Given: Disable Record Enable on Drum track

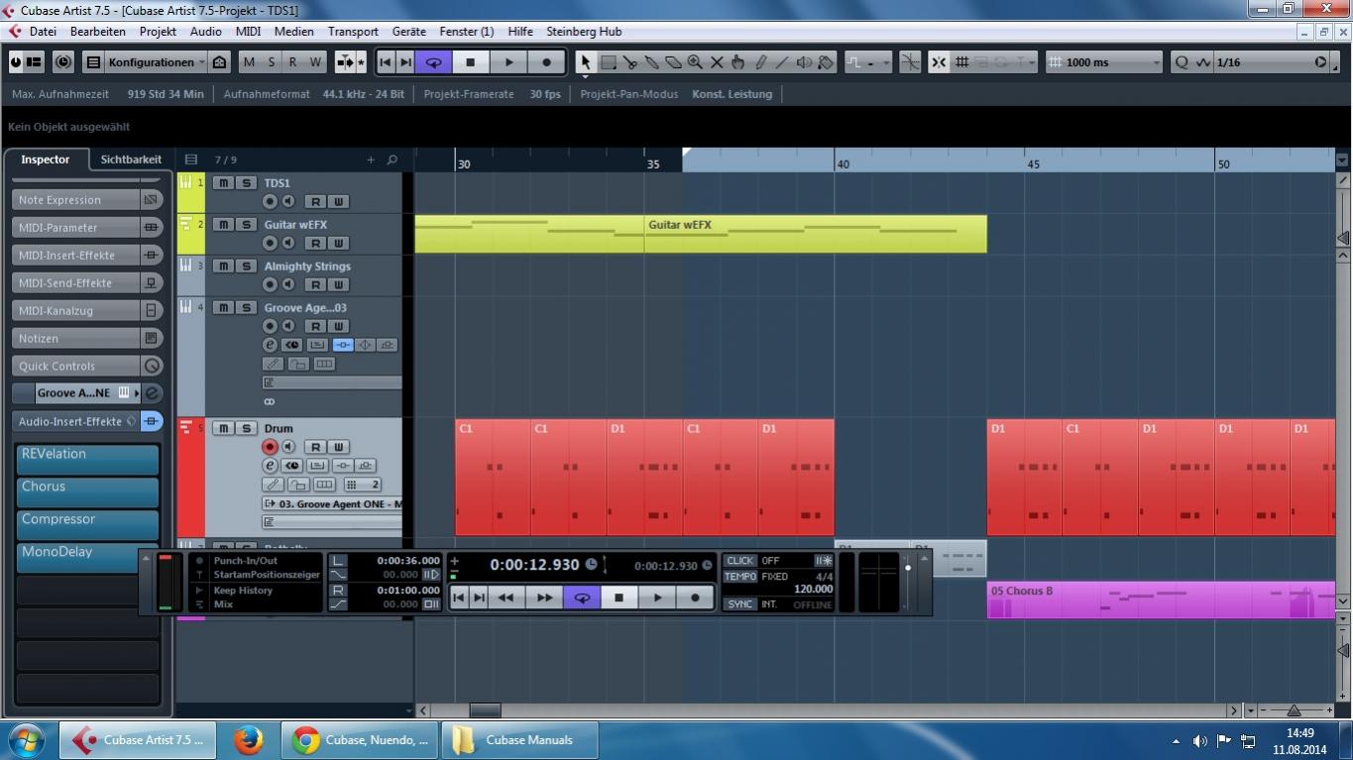Looking at the screenshot, I should (270, 447).
